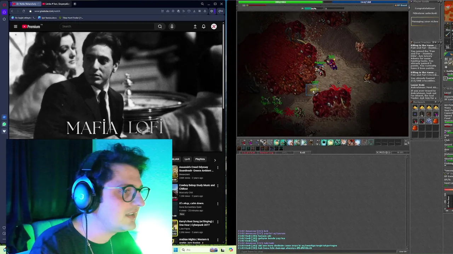Viewport: 453px width, 254px height.
Task: Click the blue mana bar
Action: coord(366,2)
